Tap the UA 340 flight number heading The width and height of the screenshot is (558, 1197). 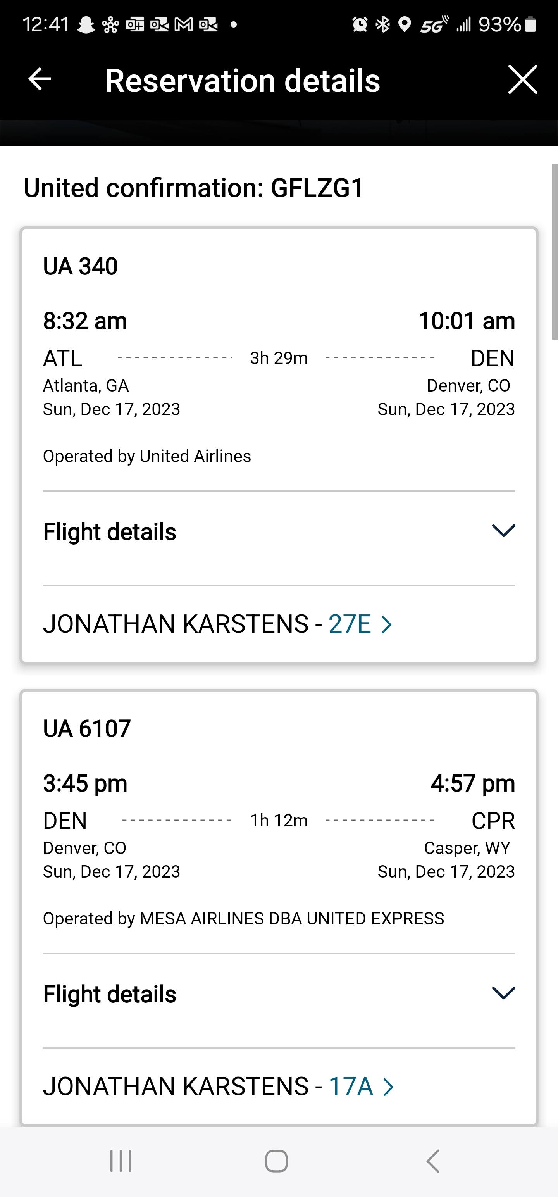pos(80,266)
